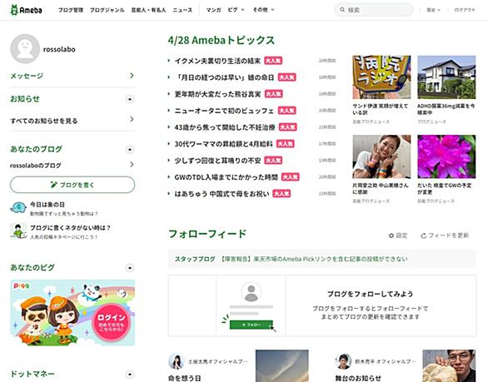Open the hospital radio sign thumbnail
The width and height of the screenshot is (488, 382).
pyautogui.click(x=381, y=77)
